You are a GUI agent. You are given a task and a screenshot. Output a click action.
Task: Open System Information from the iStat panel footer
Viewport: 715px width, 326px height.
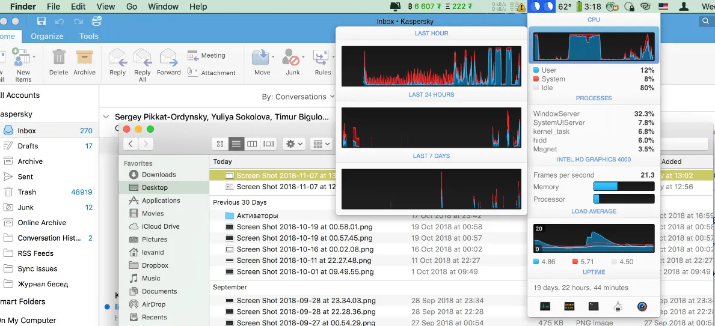pyautogui.click(x=618, y=306)
